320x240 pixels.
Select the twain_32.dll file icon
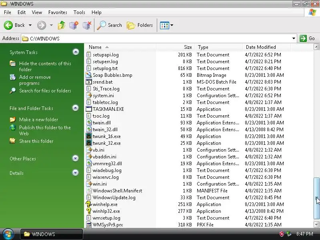(88, 129)
